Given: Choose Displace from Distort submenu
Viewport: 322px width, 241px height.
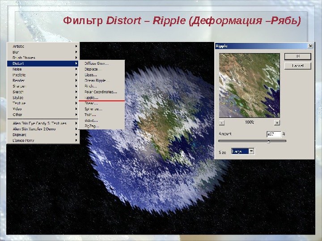Looking at the screenshot, I should 102,69.
